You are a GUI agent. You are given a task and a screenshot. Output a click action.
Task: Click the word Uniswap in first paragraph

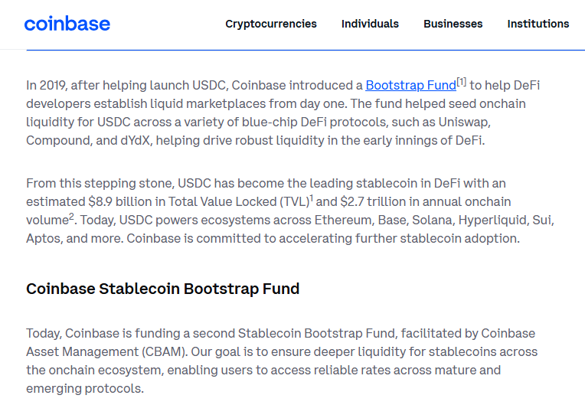pyautogui.click(x=462, y=122)
